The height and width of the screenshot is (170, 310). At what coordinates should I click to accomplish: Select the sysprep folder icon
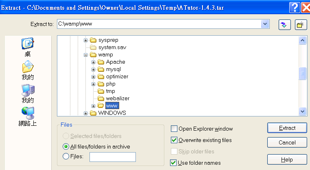[93, 40]
